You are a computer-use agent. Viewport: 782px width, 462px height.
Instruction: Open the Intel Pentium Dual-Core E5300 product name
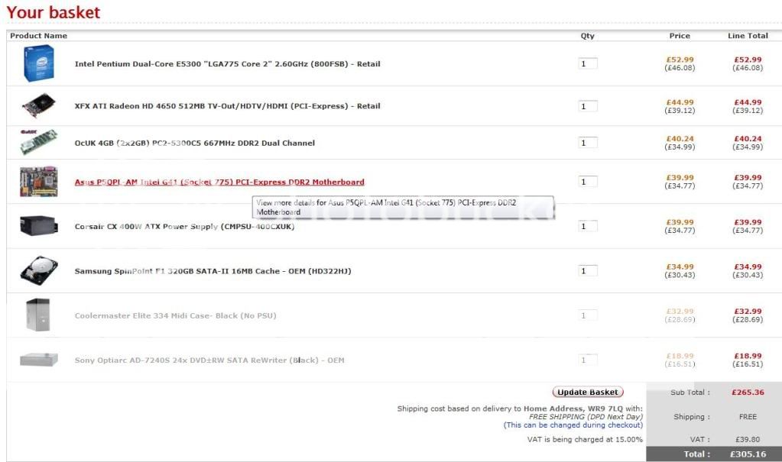[x=227, y=64]
